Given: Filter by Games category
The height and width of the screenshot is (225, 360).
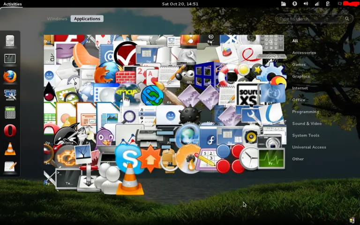Looking at the screenshot, I should coord(299,65).
